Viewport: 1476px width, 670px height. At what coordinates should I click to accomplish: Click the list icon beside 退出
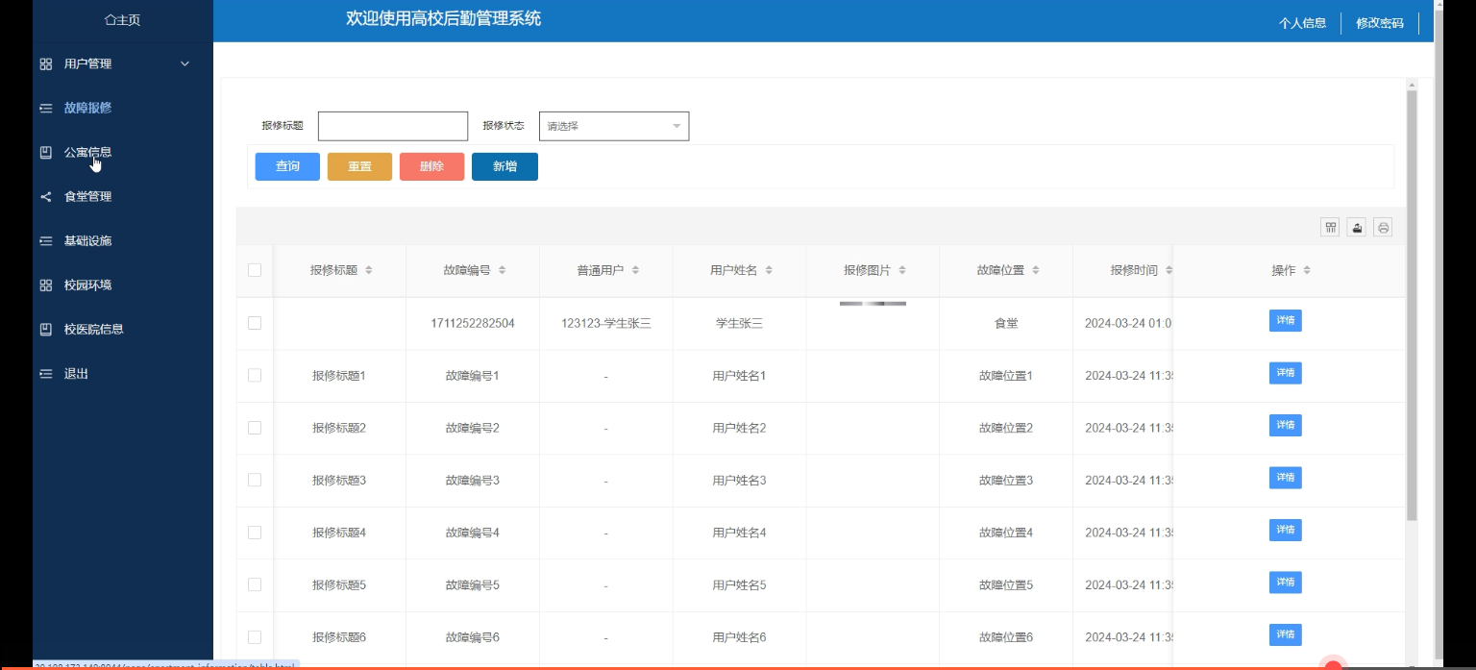[45, 373]
